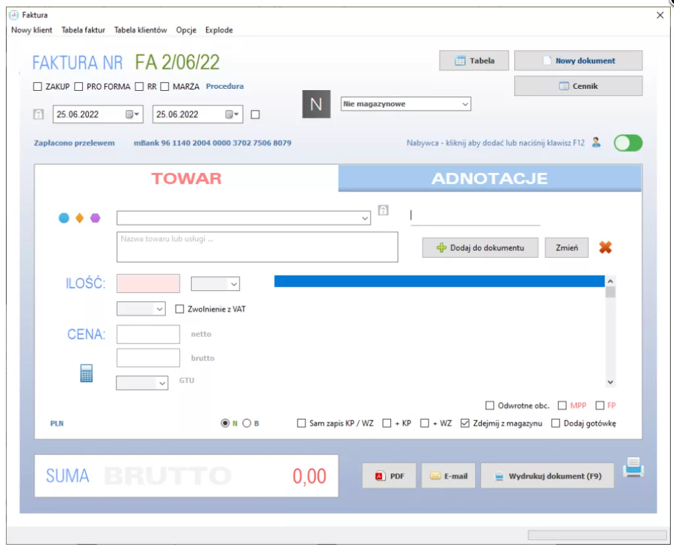Click Dodaj do dokumentu button
The width and height of the screenshot is (674, 550).
tap(480, 248)
